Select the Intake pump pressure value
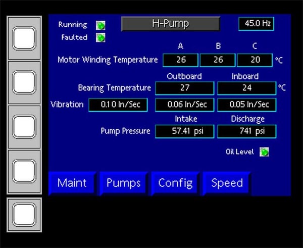This screenshot has height=248, width=303. 184,131
